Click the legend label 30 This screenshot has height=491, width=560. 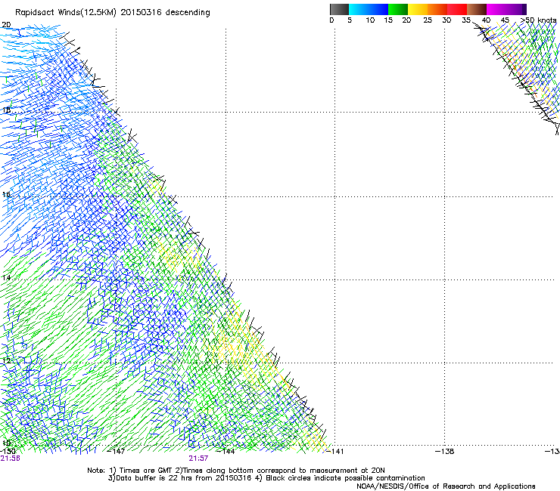[x=446, y=20]
